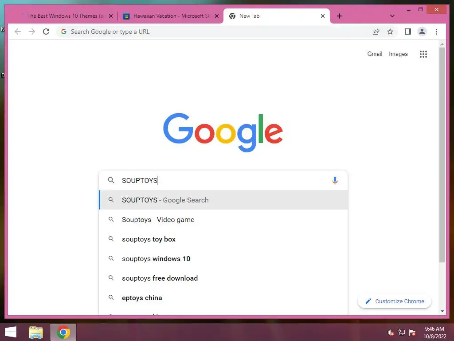This screenshot has height=341, width=454.
Task: Close The Best Windows 10 Themes tab
Action: coord(110,16)
